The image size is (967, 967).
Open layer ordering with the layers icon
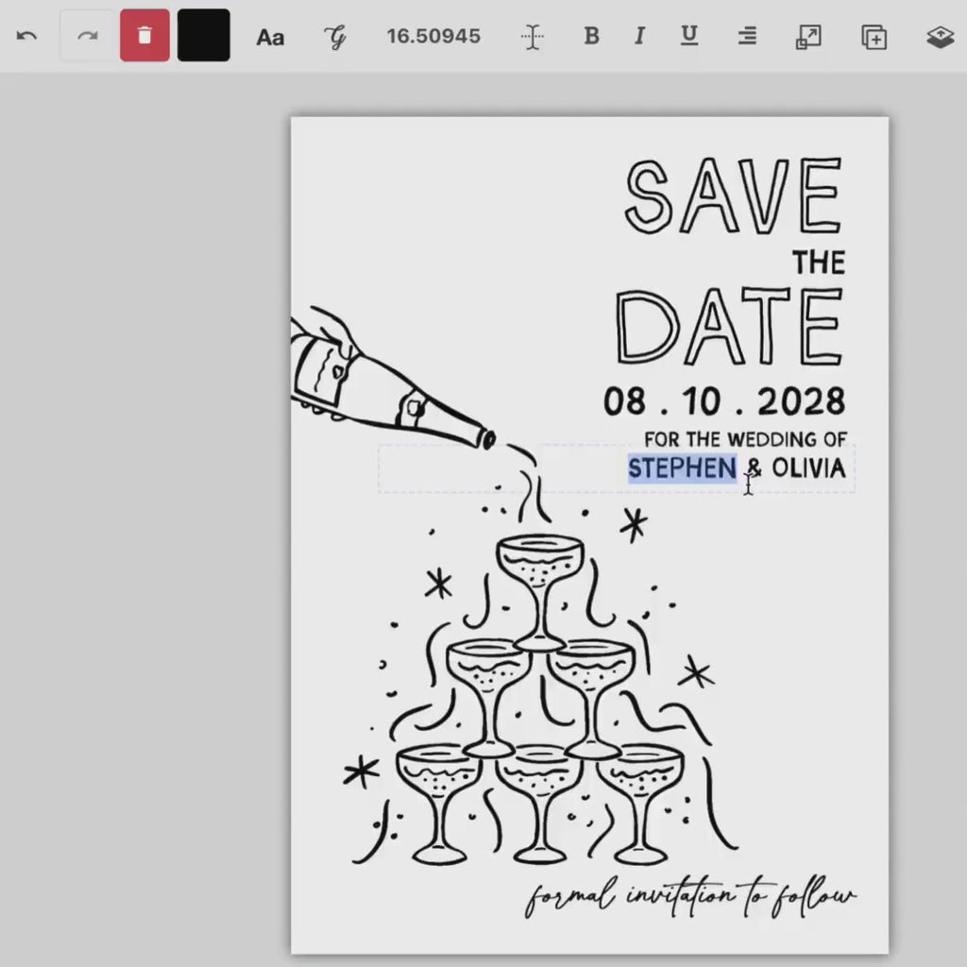pos(940,37)
